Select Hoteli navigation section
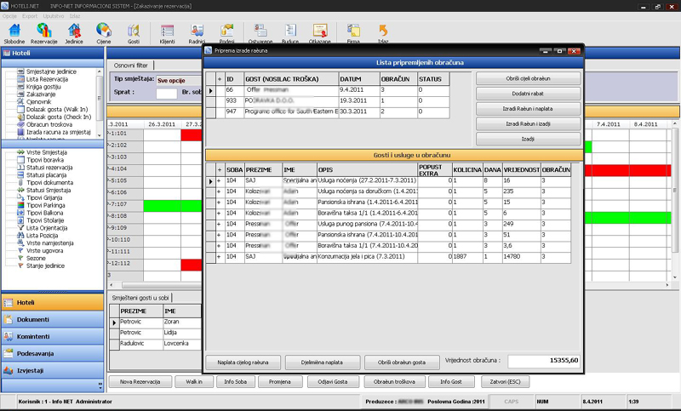681x411 pixels. click(x=53, y=302)
